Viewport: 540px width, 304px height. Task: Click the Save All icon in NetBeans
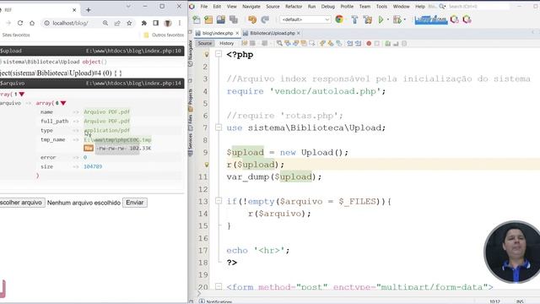234,19
